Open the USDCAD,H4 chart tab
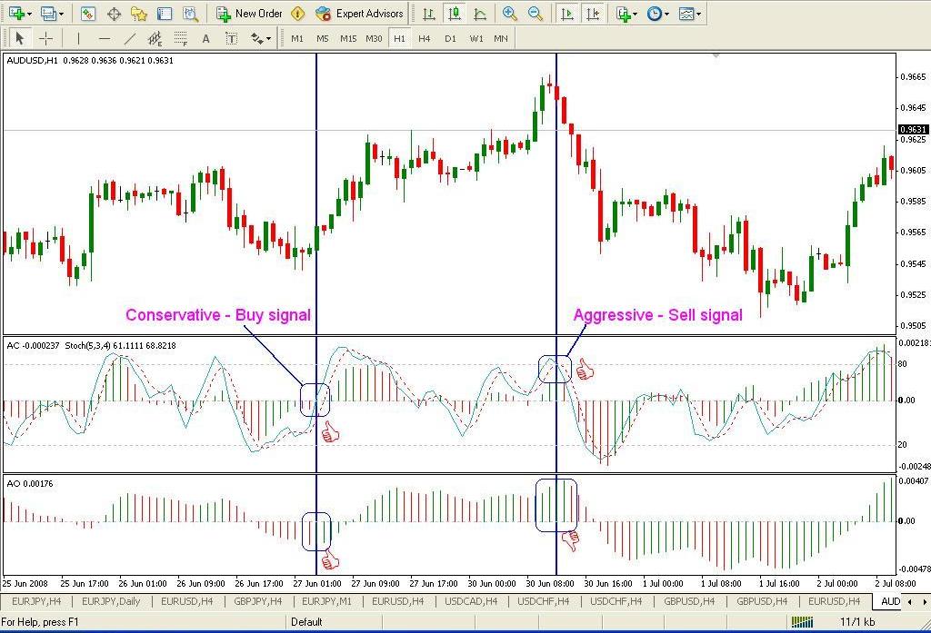The height and width of the screenshot is (633, 931). point(470,601)
